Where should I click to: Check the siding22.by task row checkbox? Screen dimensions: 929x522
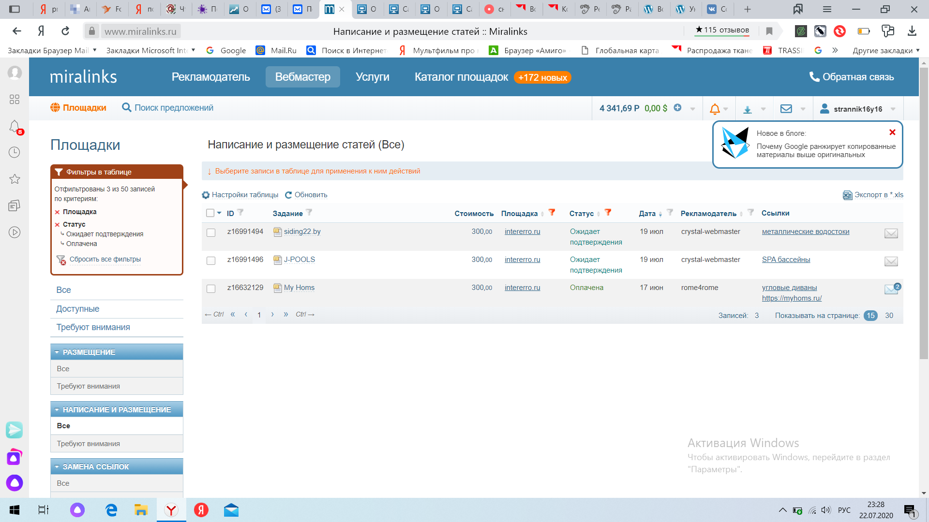tap(211, 232)
